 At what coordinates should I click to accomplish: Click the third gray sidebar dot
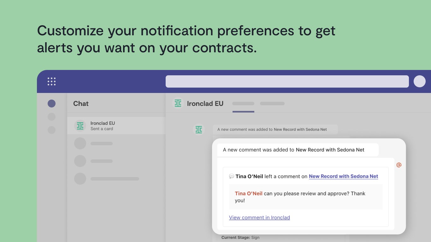[51, 130]
